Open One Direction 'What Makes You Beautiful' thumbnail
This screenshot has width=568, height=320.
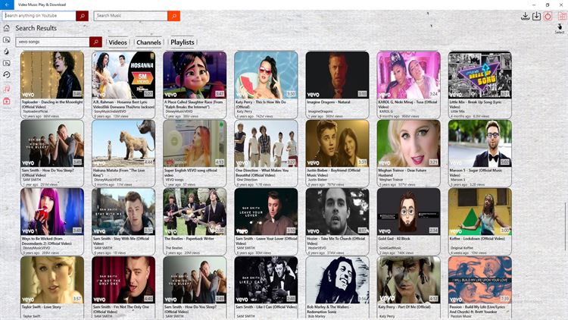click(x=266, y=143)
